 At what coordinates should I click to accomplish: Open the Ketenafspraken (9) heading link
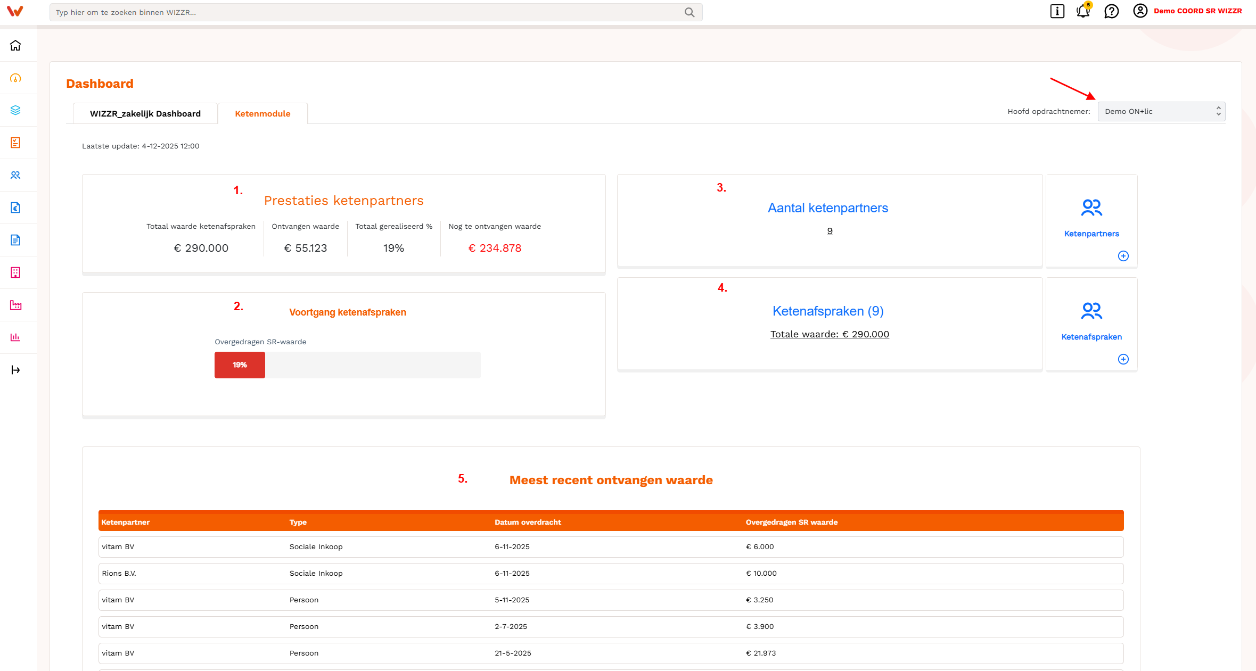click(828, 311)
